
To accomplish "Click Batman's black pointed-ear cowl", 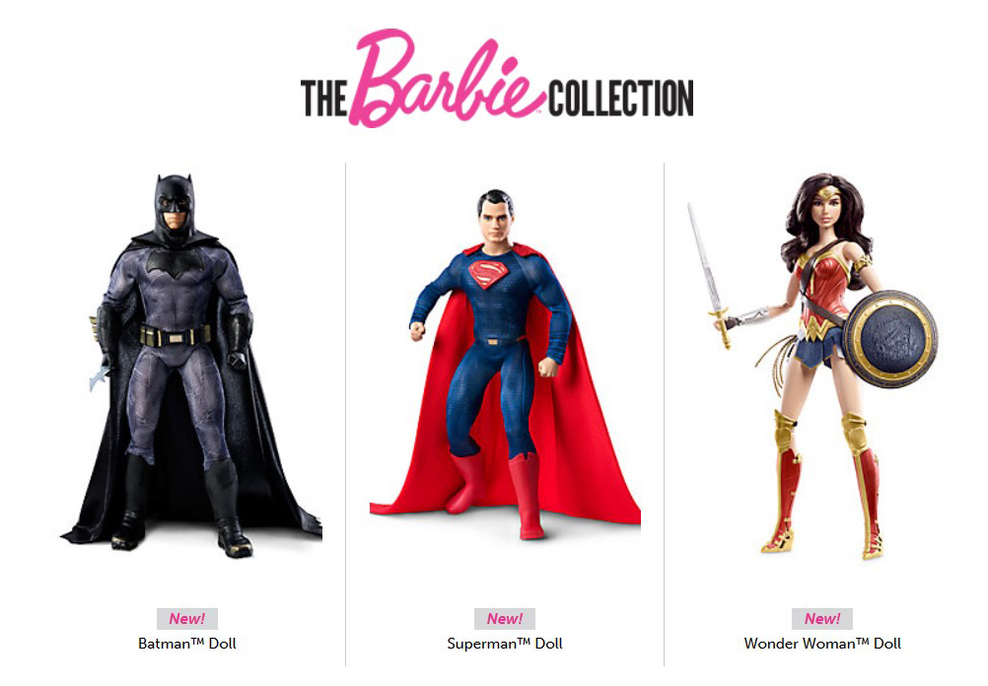I will (174, 208).
